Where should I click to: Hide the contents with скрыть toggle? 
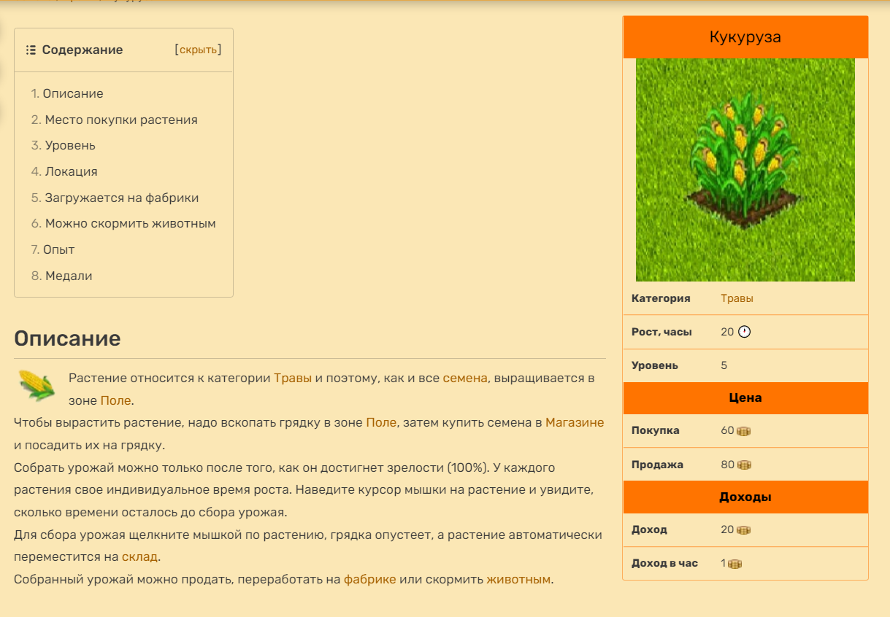coord(198,50)
